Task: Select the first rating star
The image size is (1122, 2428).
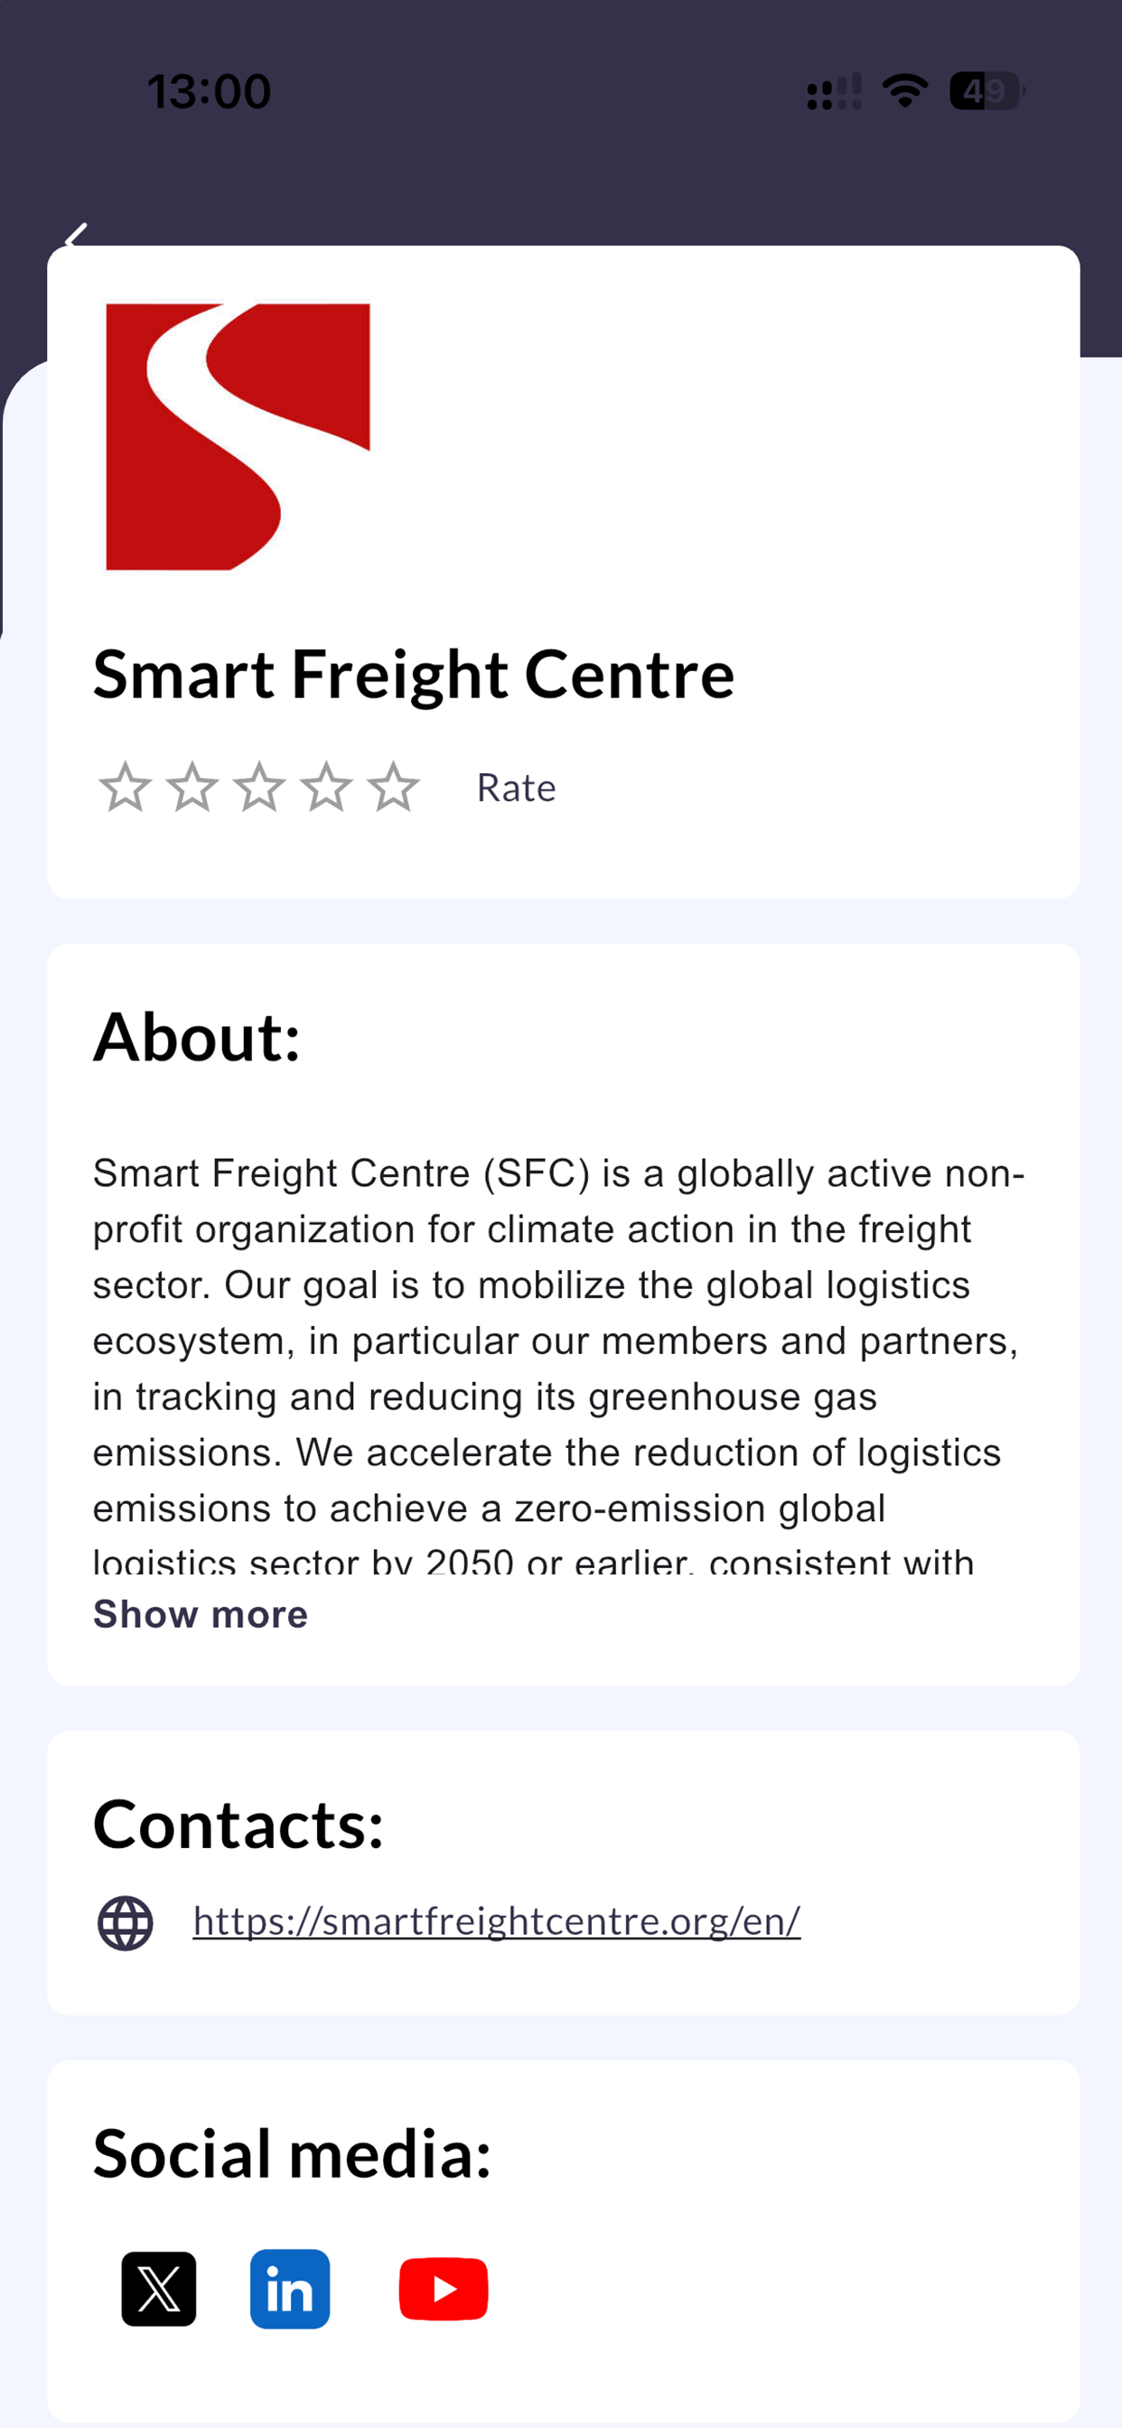Action: pos(125,787)
